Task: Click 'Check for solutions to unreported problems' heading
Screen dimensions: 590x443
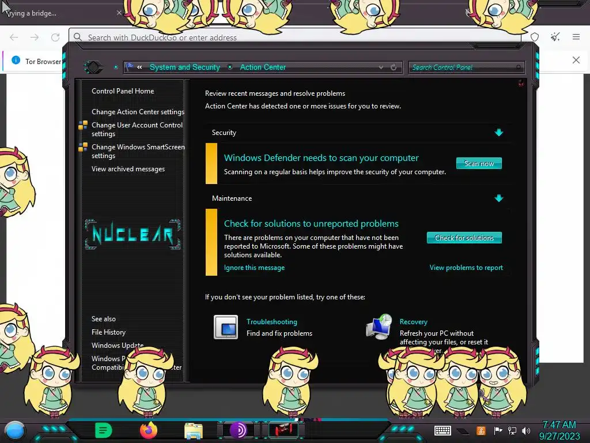Action: [311, 223]
